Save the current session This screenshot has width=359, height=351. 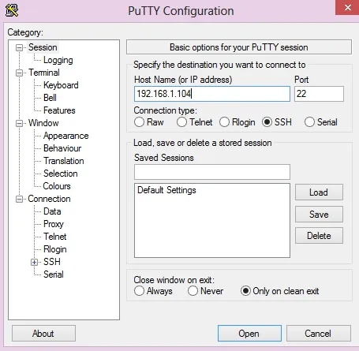(x=319, y=215)
